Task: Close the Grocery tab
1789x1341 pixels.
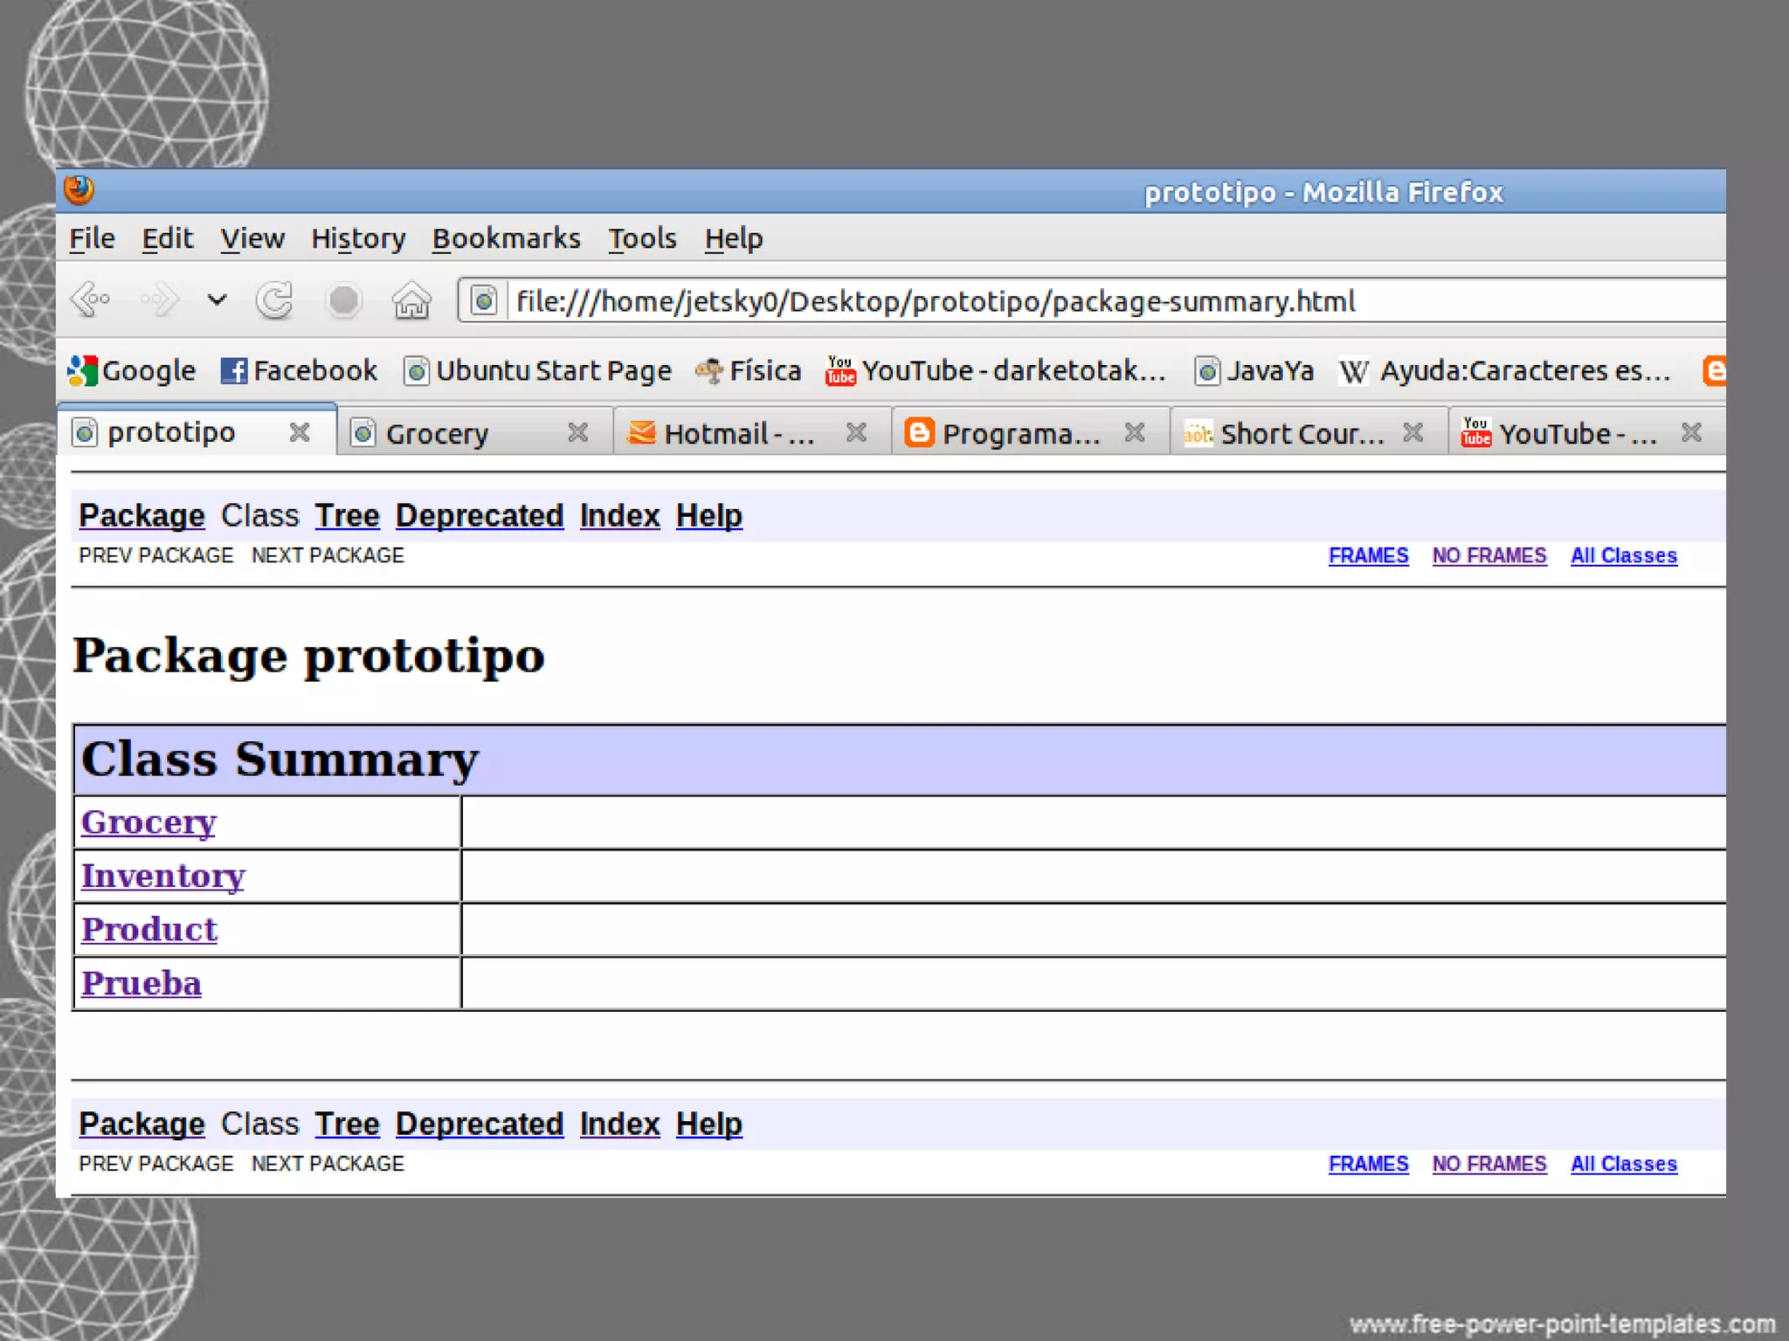Action: pos(577,432)
